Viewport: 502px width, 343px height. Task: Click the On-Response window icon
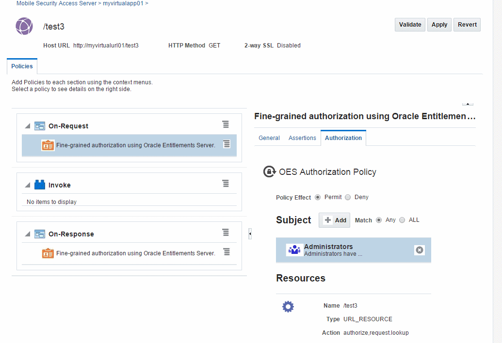tap(40, 234)
